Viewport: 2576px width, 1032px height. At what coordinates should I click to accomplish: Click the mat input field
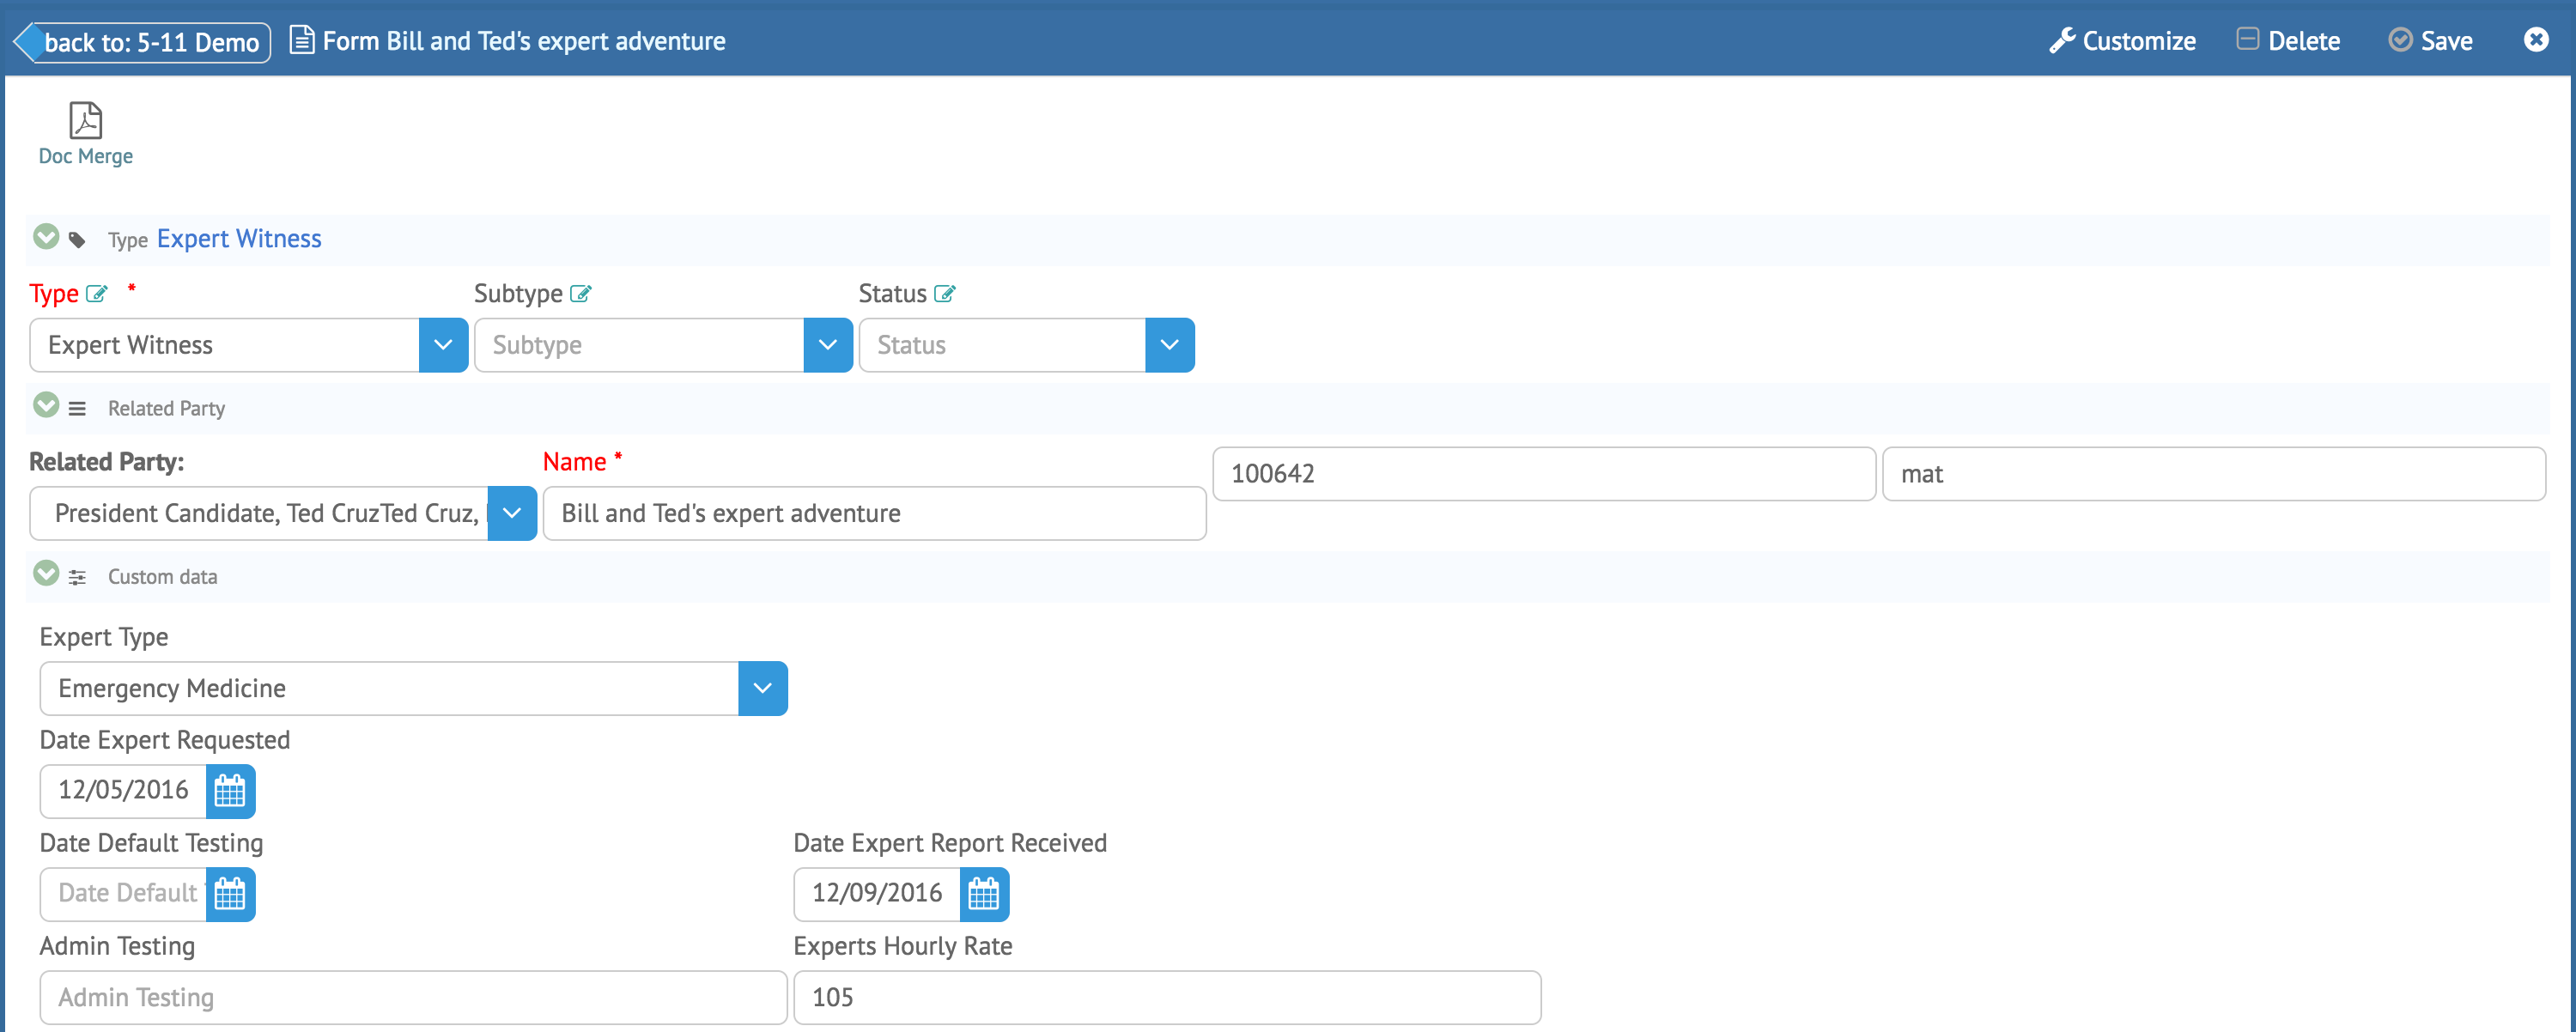(2213, 474)
